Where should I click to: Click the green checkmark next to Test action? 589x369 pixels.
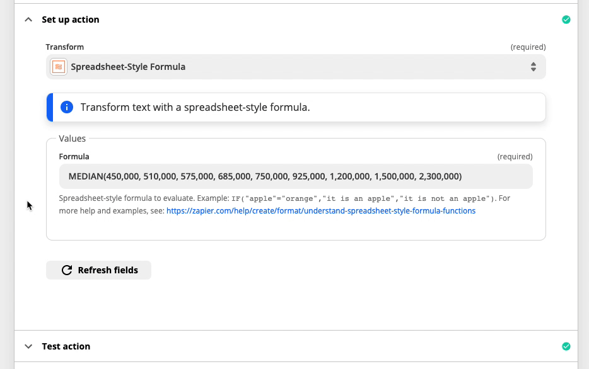coord(566,346)
